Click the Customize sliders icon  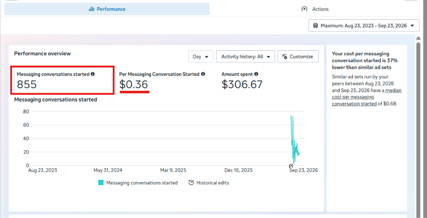[x=285, y=57]
